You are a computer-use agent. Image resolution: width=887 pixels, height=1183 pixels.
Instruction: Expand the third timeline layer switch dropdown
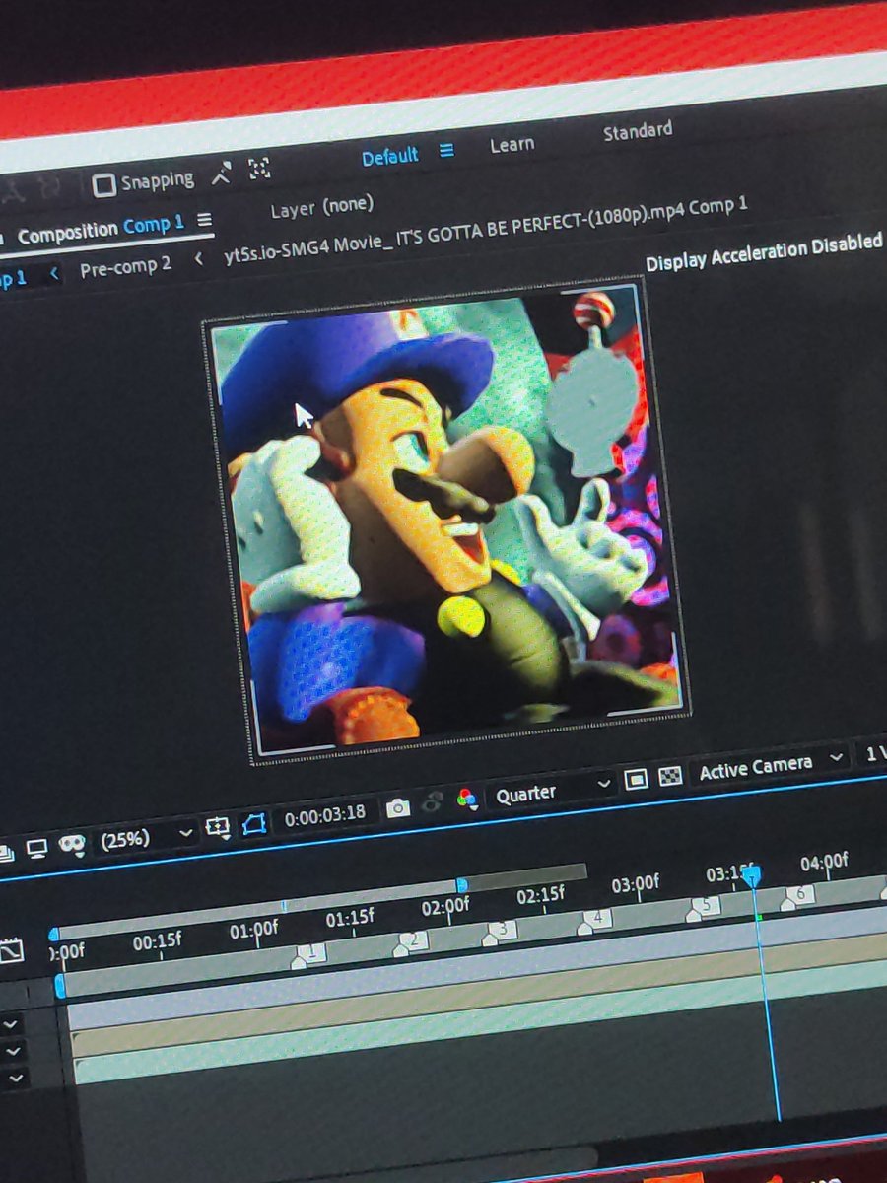point(14,1079)
